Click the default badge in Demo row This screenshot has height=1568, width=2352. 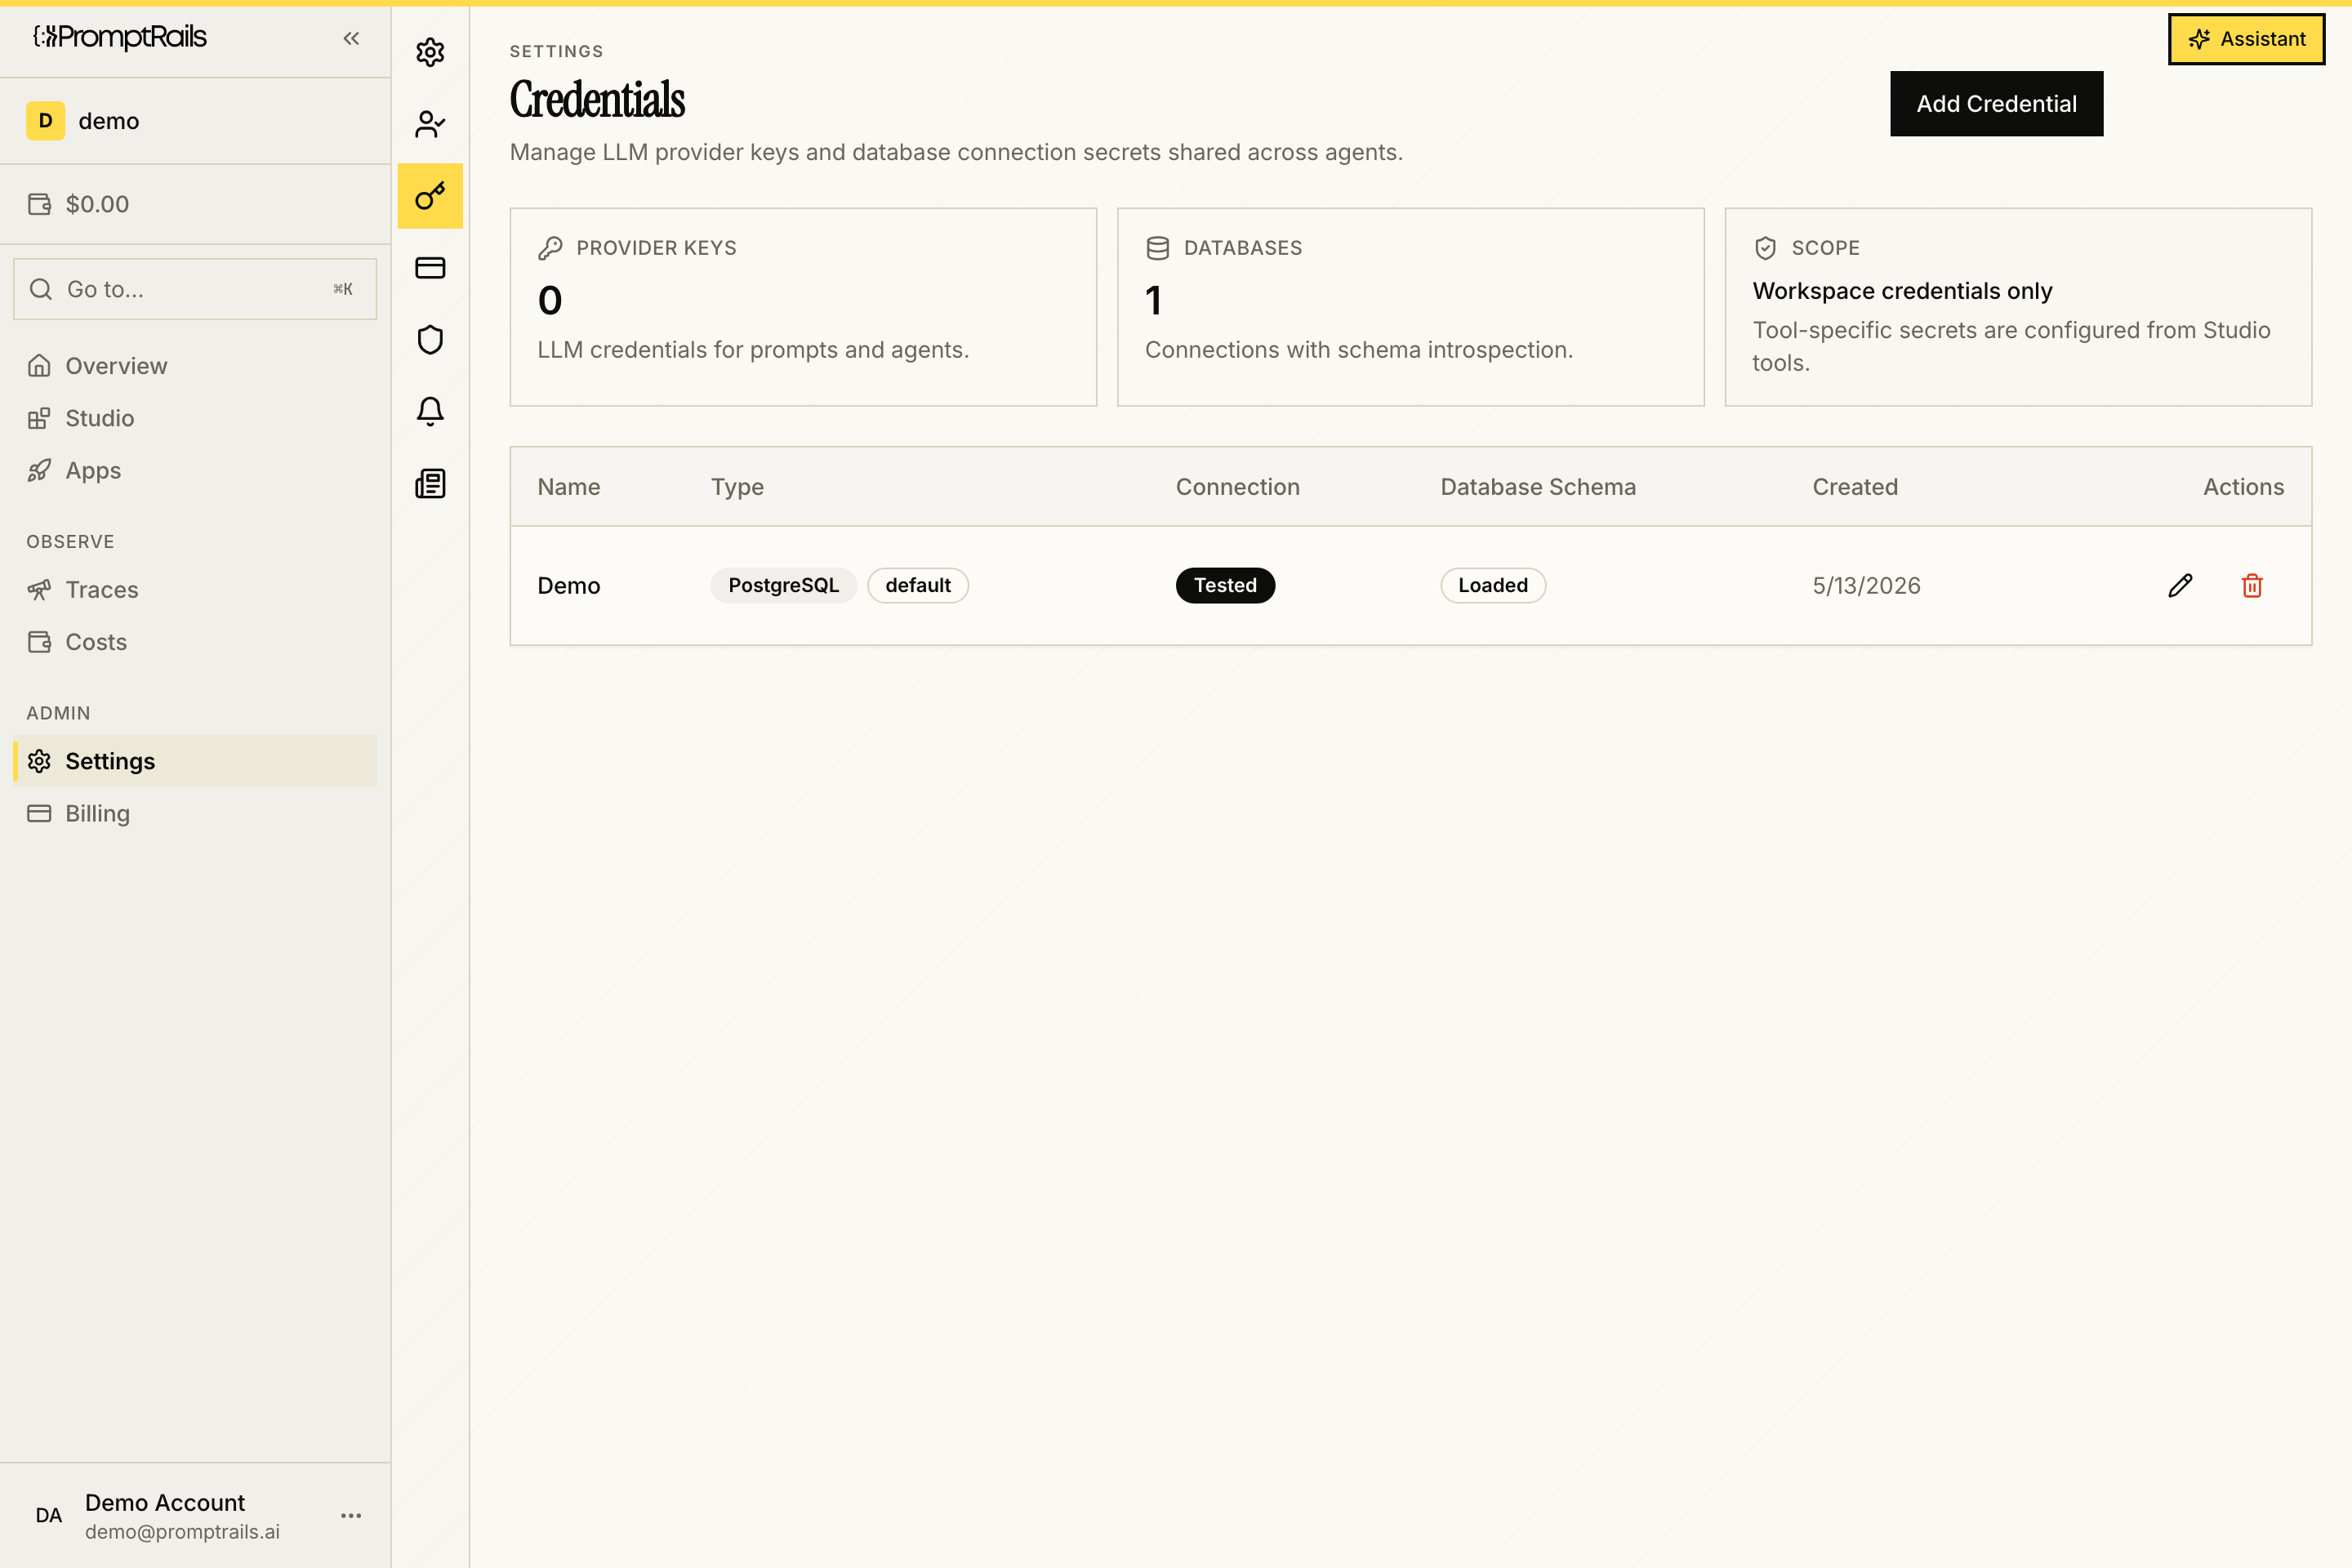(918, 586)
